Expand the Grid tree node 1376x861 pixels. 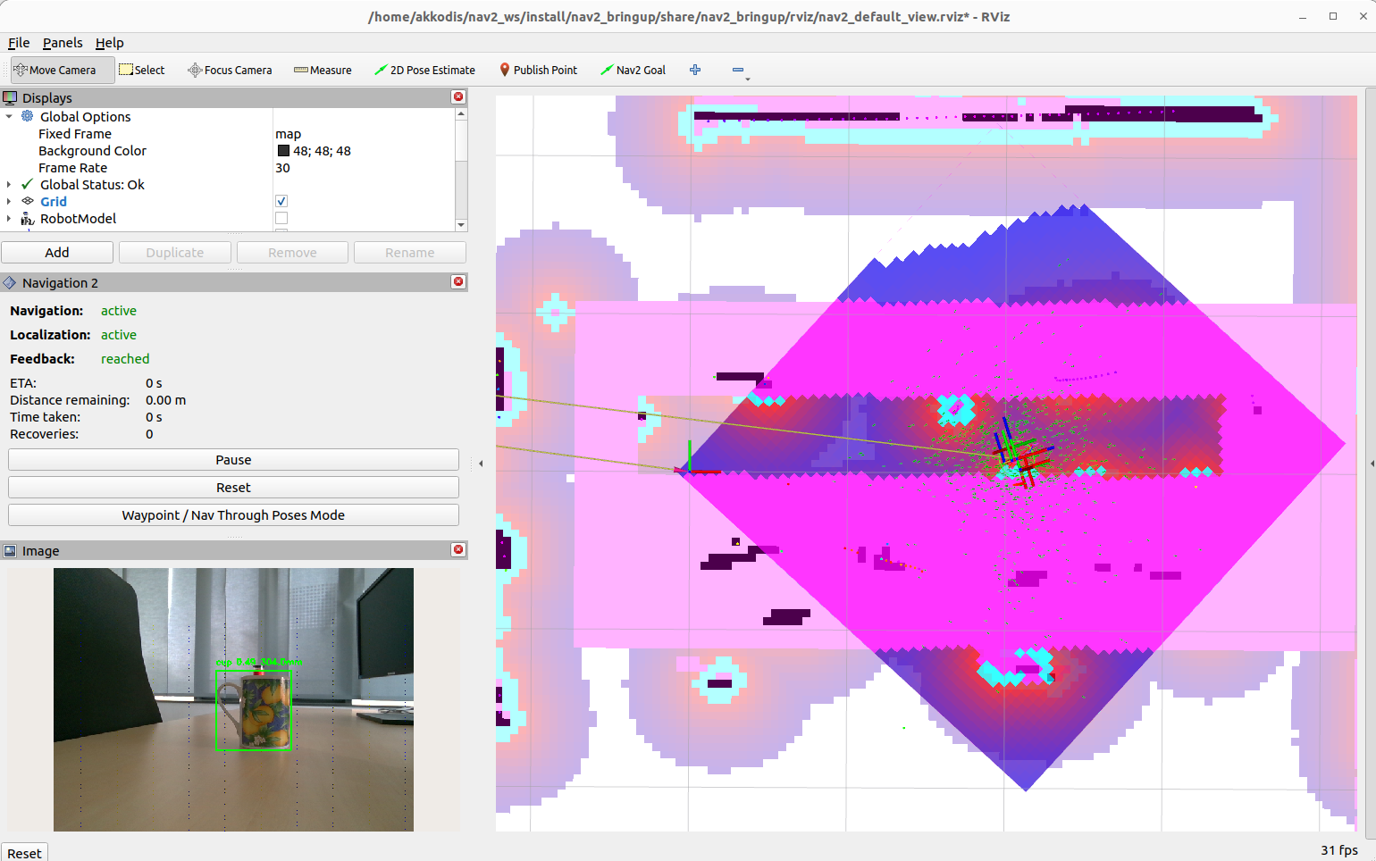(9, 201)
